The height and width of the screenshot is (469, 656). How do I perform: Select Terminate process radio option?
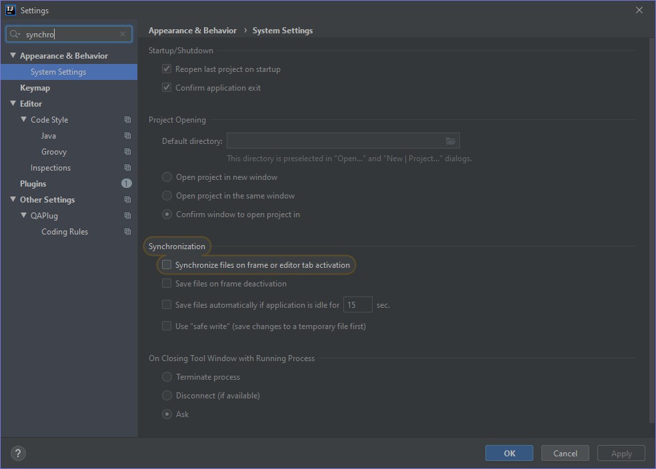(x=167, y=377)
